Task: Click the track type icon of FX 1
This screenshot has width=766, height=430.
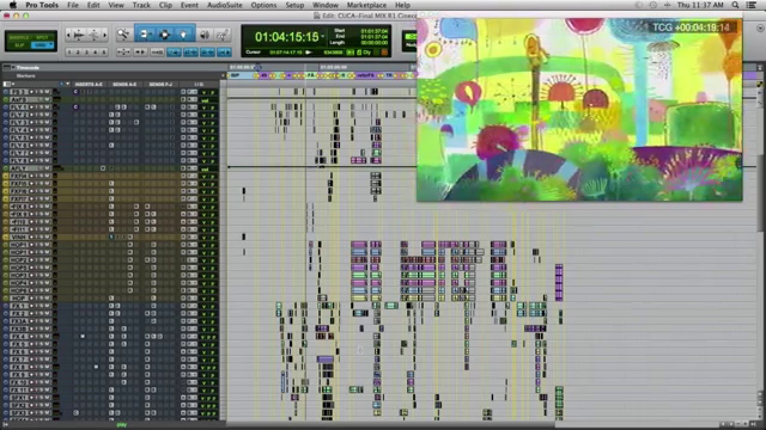Action: [x=6, y=306]
